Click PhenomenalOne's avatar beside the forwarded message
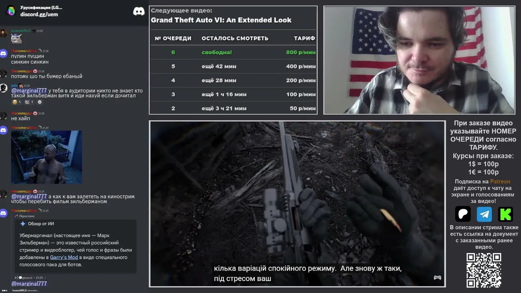521x293 pixels. coord(3,213)
